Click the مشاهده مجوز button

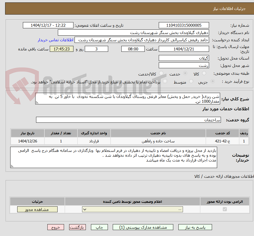click(37, 209)
